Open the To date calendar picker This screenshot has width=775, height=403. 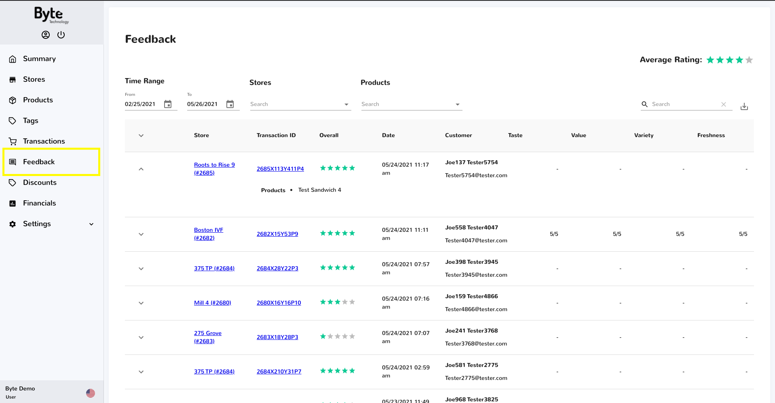230,104
